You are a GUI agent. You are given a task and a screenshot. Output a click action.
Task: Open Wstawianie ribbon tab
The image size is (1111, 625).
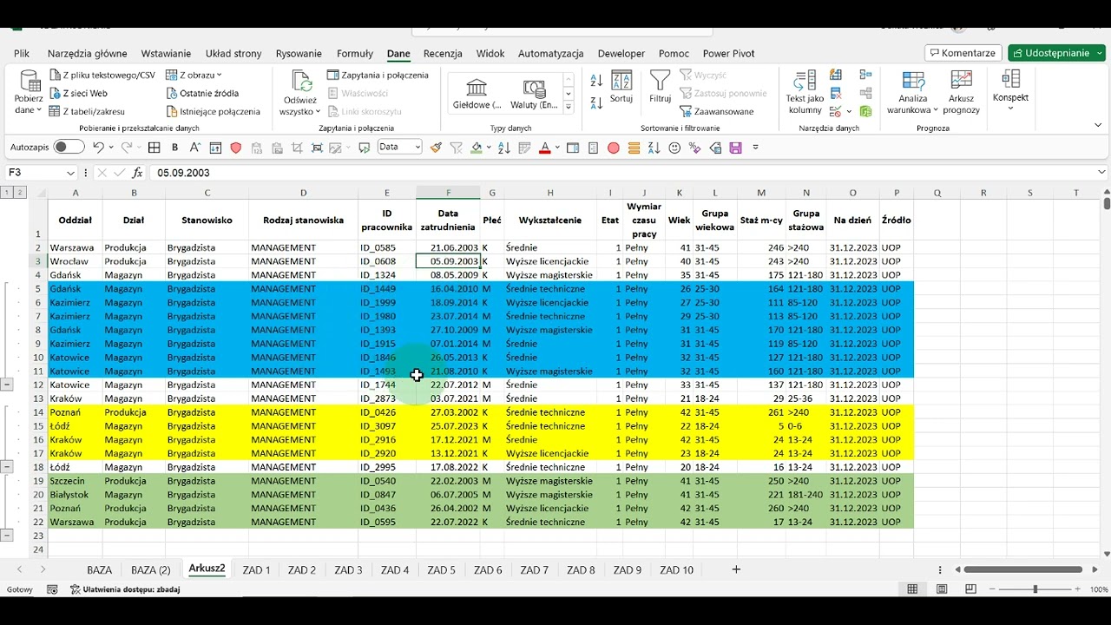click(x=166, y=54)
